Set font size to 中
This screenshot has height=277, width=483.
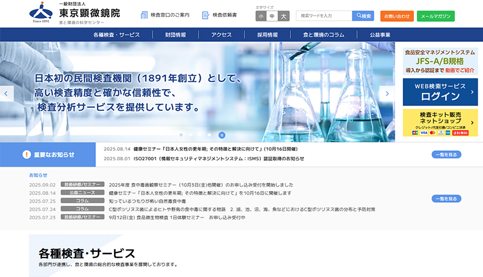tap(272, 16)
